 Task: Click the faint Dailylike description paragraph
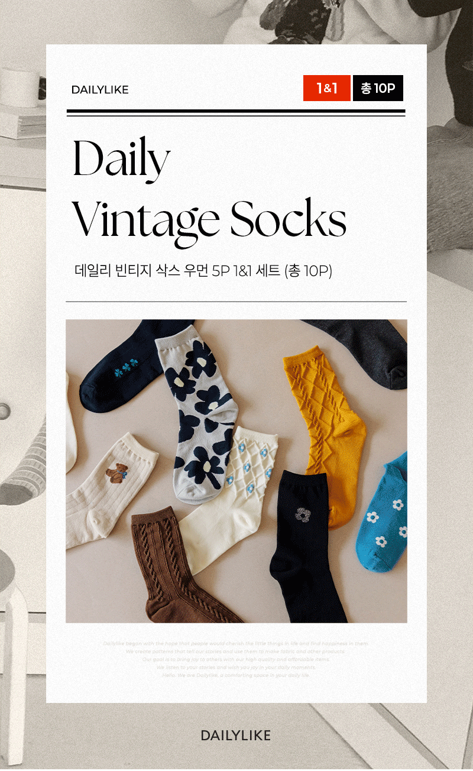[236, 659]
